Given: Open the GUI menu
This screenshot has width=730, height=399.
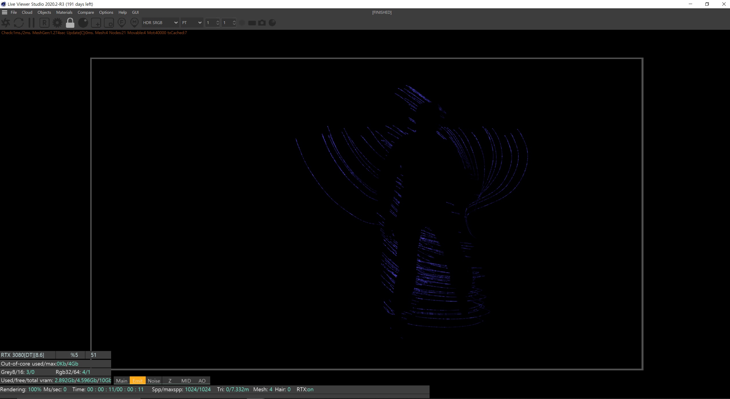Looking at the screenshot, I should coord(135,12).
